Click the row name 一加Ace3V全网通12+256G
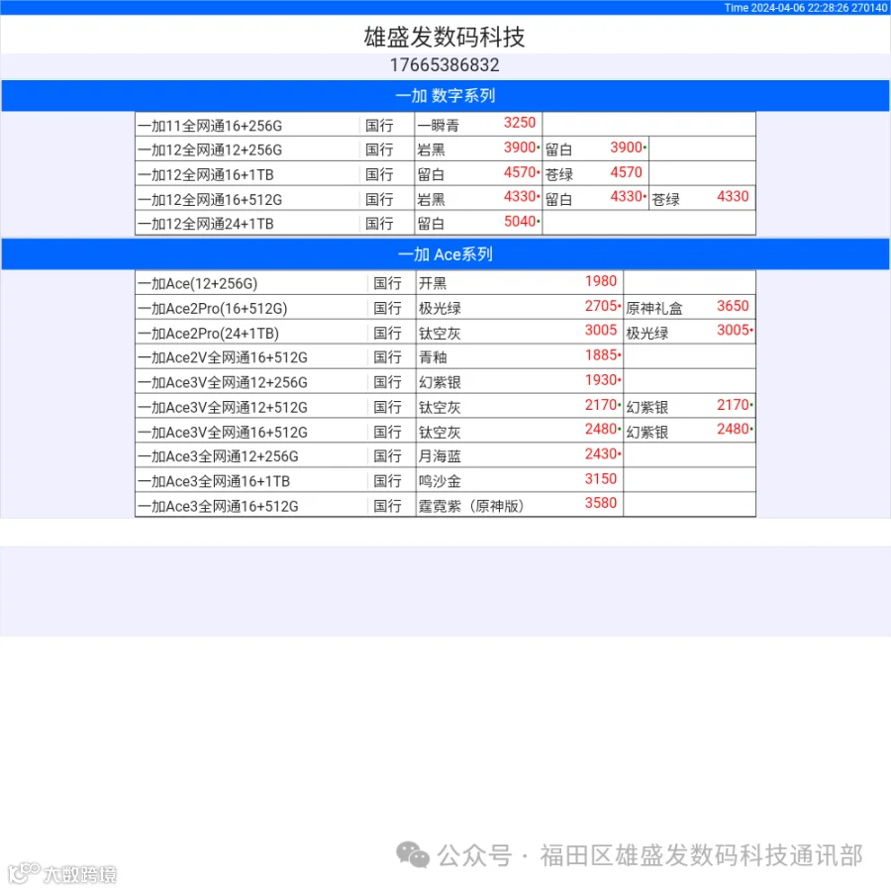Image resolution: width=891 pixels, height=891 pixels. pyautogui.click(x=222, y=382)
